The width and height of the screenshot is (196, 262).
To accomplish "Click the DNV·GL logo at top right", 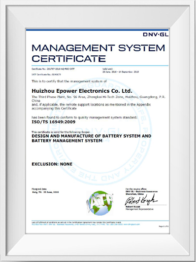I will coord(156,35).
